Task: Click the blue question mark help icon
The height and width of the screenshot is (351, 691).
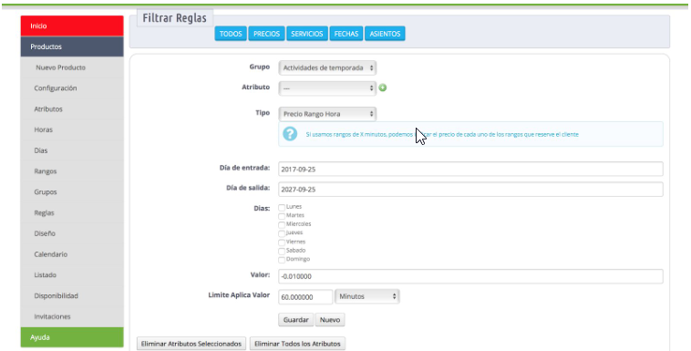Action: pos(290,134)
